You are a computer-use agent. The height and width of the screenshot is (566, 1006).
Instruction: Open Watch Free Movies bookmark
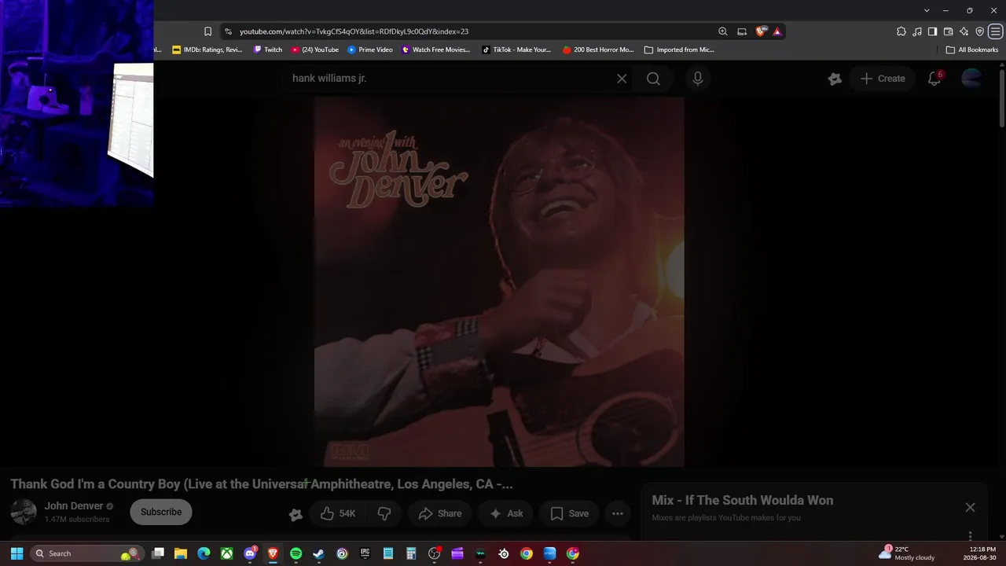click(436, 50)
